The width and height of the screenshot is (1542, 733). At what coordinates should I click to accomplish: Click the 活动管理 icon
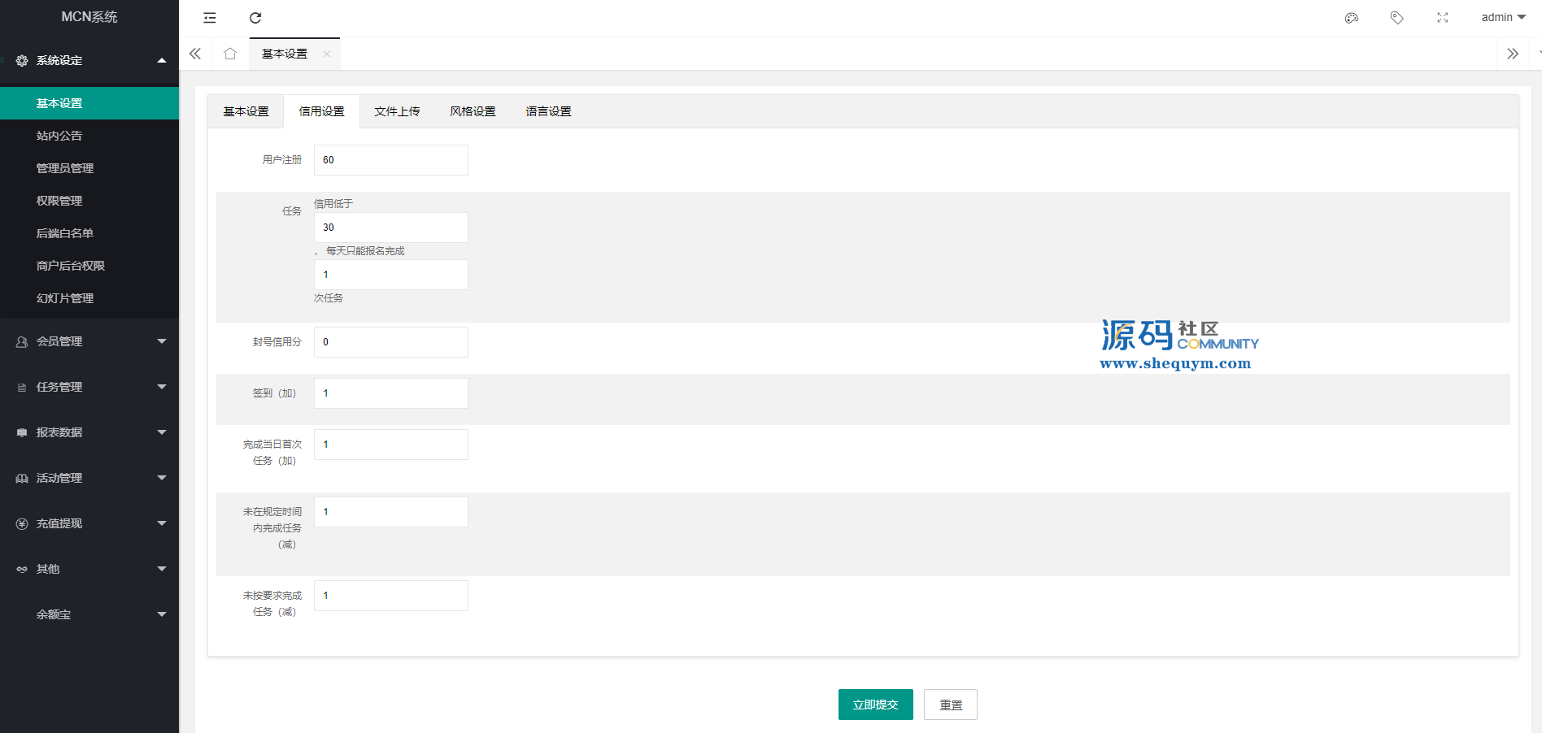click(22, 479)
